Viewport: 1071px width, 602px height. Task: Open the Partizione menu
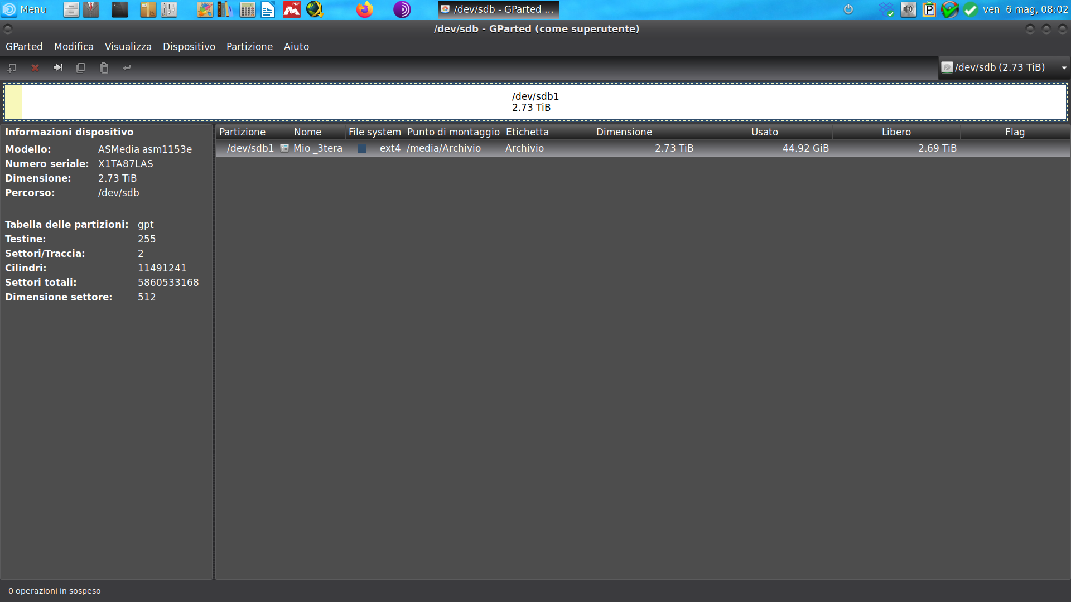[249, 47]
